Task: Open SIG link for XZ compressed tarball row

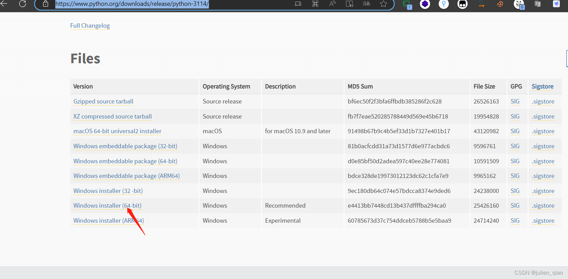Action: [x=515, y=116]
